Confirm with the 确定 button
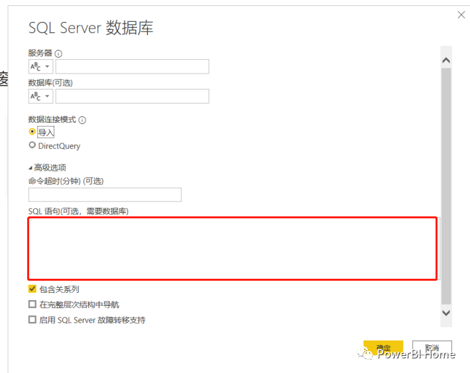 (x=383, y=348)
